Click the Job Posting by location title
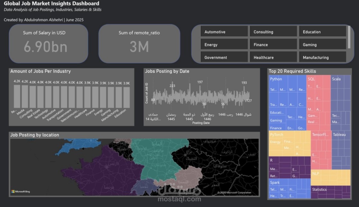 (x=34, y=135)
